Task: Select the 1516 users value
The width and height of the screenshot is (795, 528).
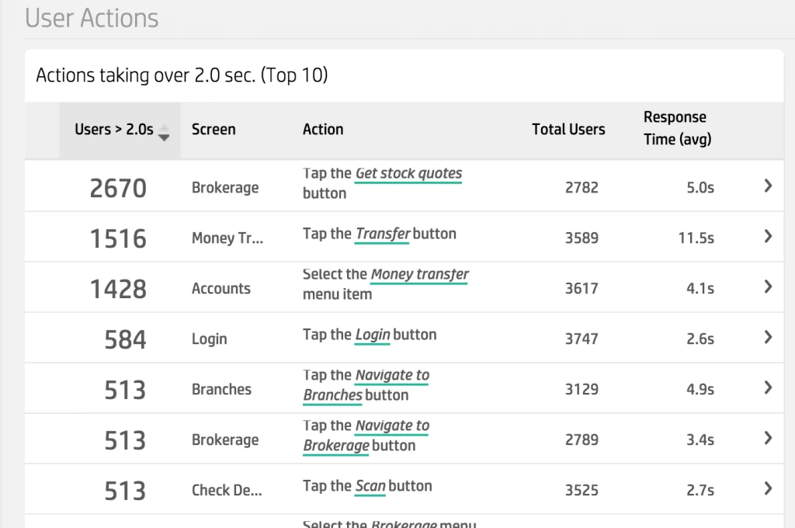Action: [118, 238]
